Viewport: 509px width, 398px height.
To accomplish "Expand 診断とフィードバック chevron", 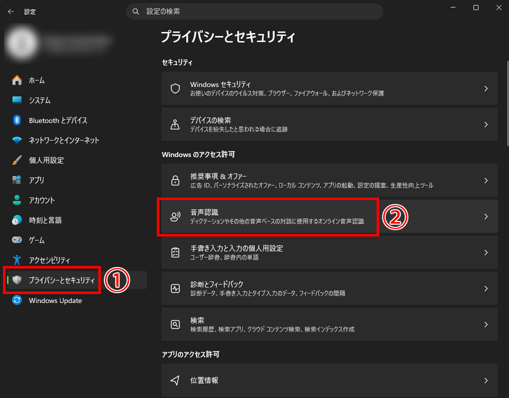I will click(486, 288).
